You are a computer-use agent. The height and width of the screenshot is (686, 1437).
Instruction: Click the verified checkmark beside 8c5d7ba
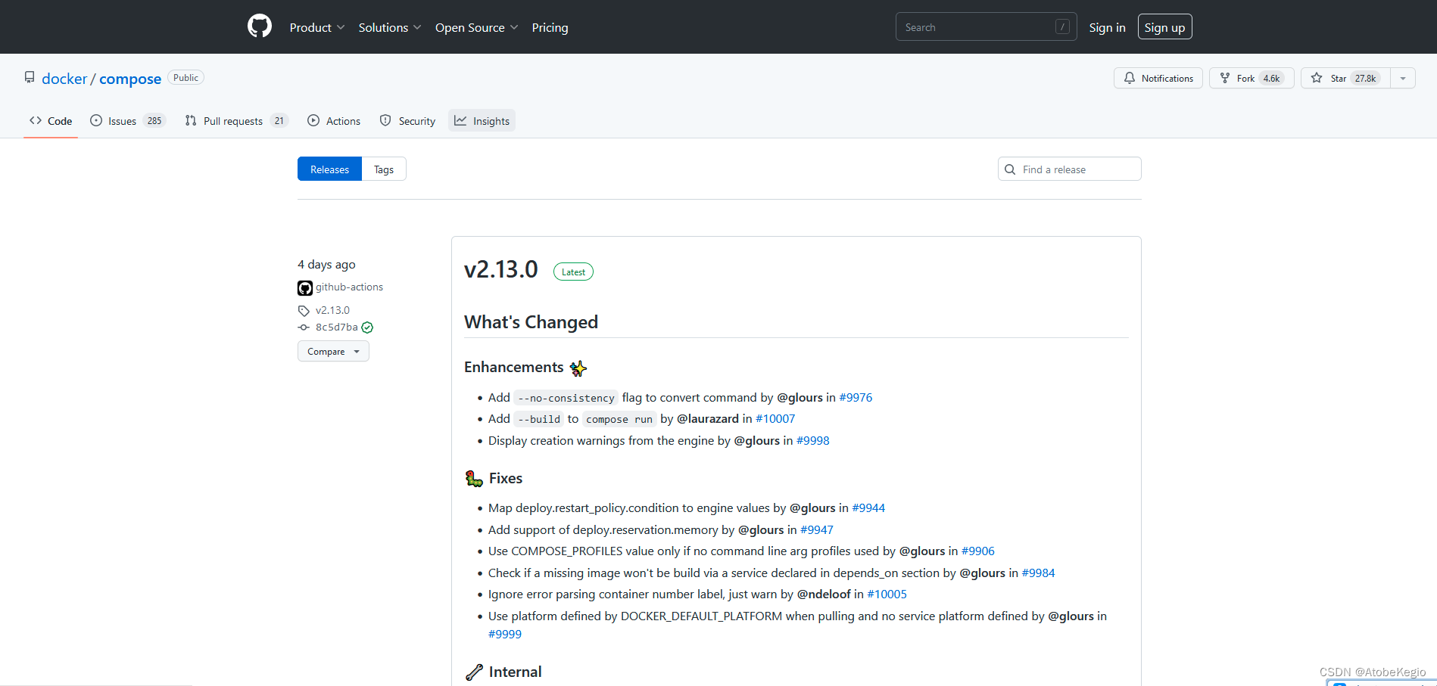367,327
